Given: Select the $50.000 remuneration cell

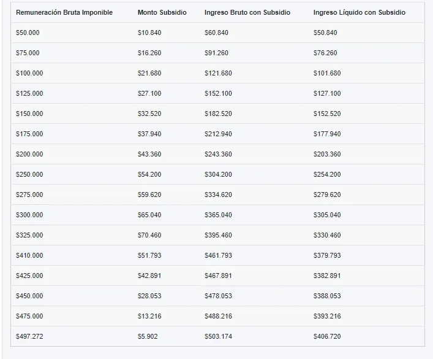Looking at the screenshot, I should [x=28, y=33].
